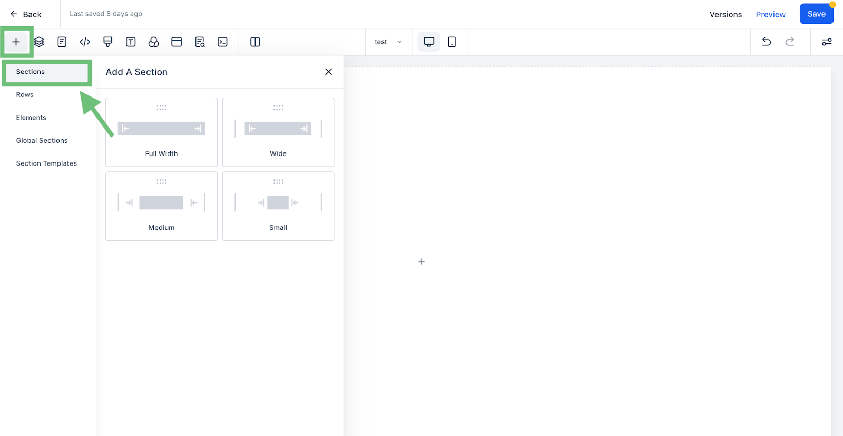Screen dimensions: 843x436
Task: Undo the last action
Action: tap(767, 42)
